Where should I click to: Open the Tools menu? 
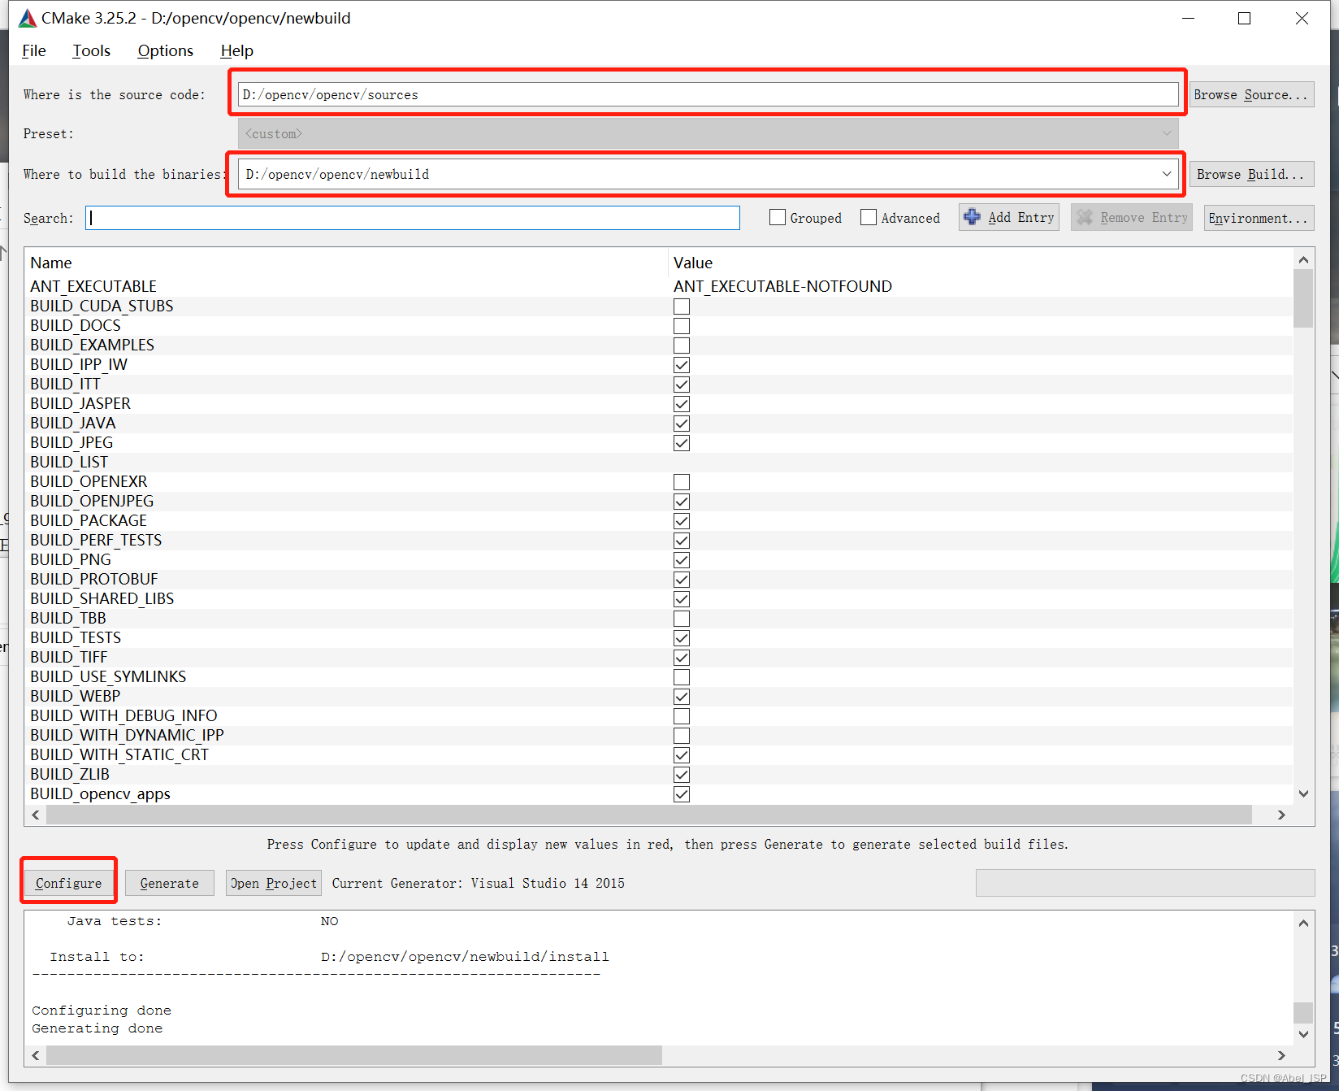91,50
